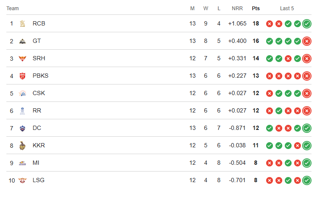The width and height of the screenshot is (317, 197).
Task: Click PBKS's highlighted latest loss icon
Action: pyautogui.click(x=307, y=76)
